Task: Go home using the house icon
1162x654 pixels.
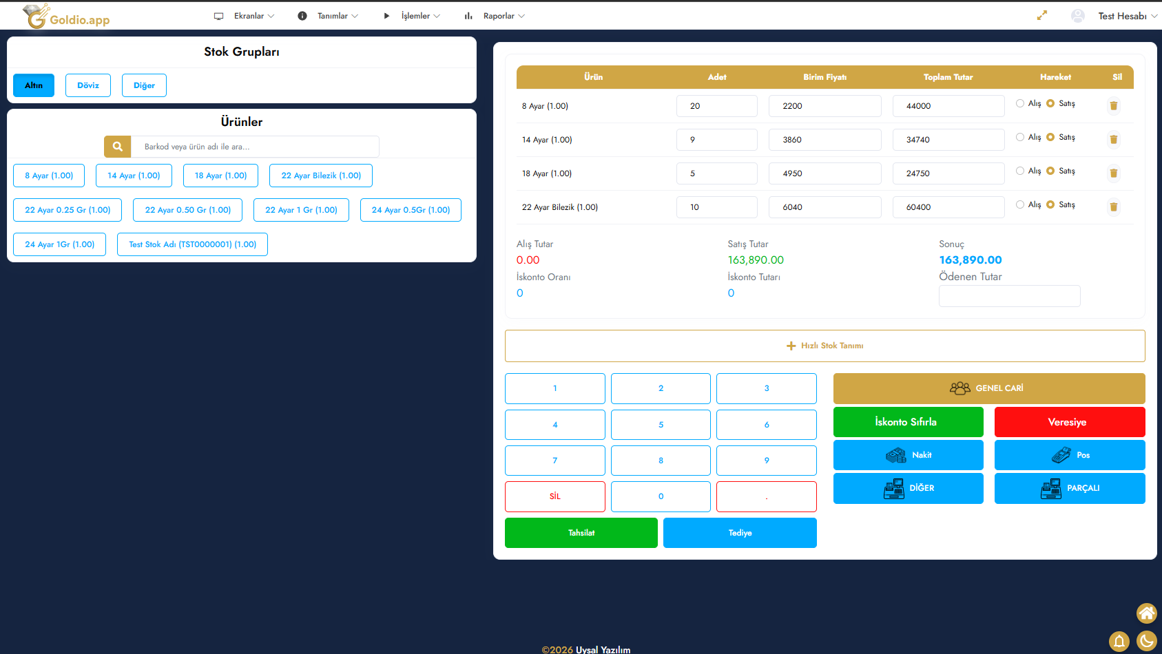Action: coord(1146,613)
